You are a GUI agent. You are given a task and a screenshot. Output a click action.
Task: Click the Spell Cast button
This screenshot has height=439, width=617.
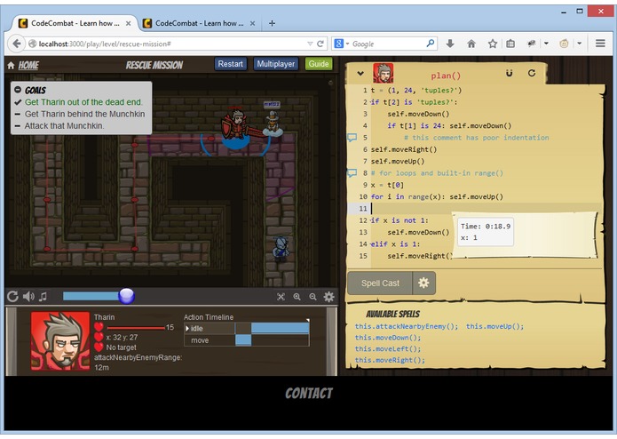(x=380, y=283)
